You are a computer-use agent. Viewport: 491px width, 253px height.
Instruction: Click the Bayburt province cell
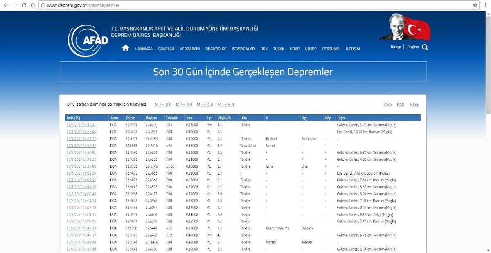tap(271, 139)
